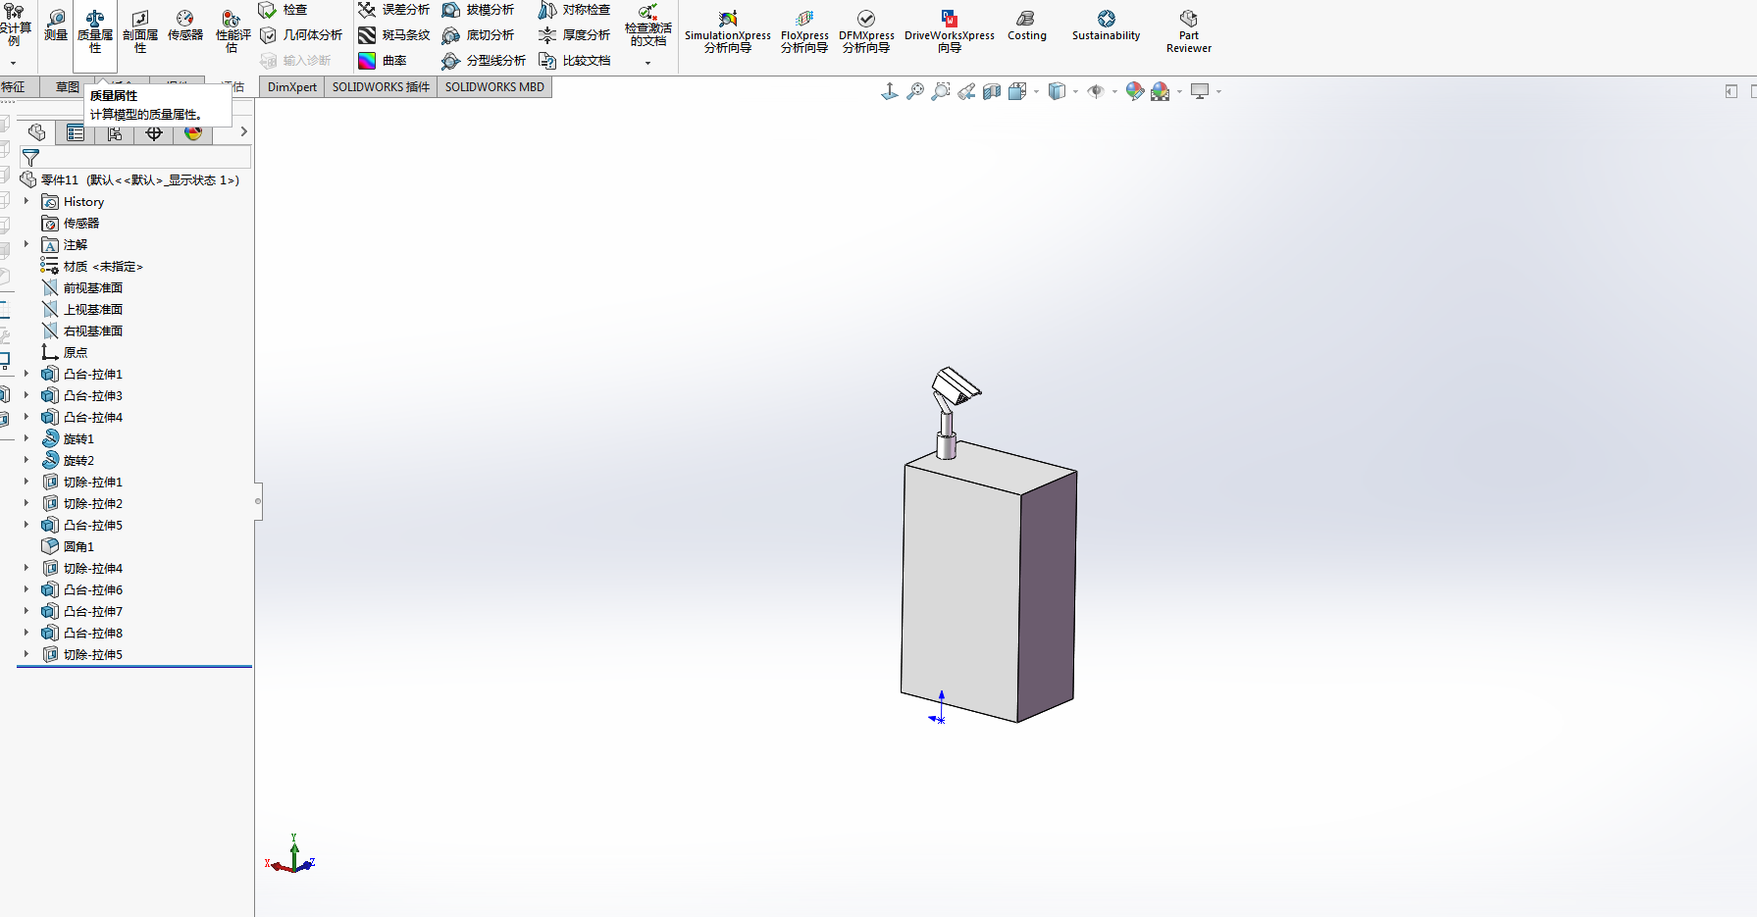This screenshot has width=1757, height=917.
Task: Expand the 凸台-拉伸1 feature node
Action: tap(26, 374)
